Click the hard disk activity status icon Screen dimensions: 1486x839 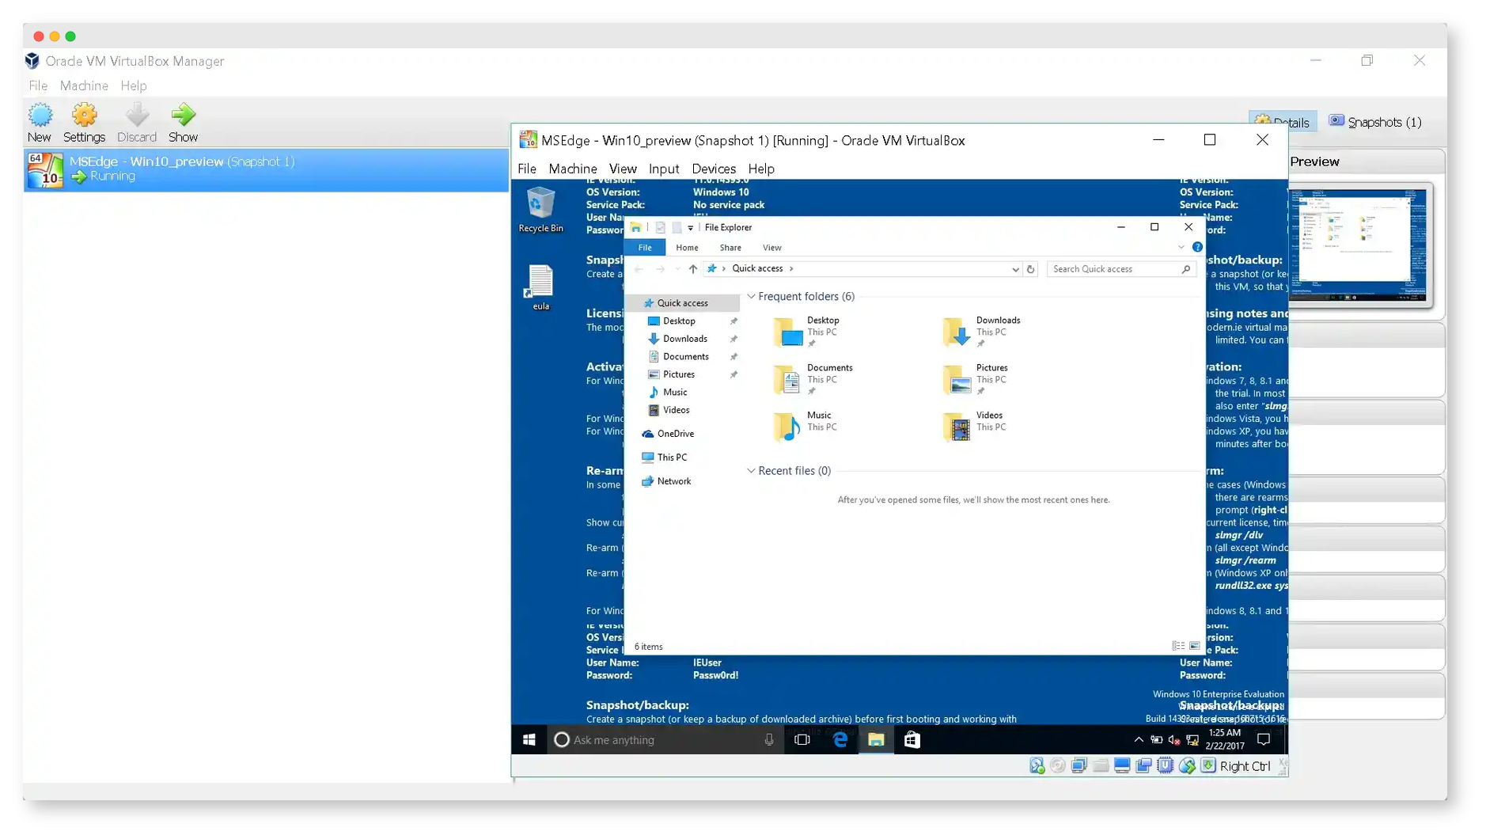pyautogui.click(x=1037, y=765)
